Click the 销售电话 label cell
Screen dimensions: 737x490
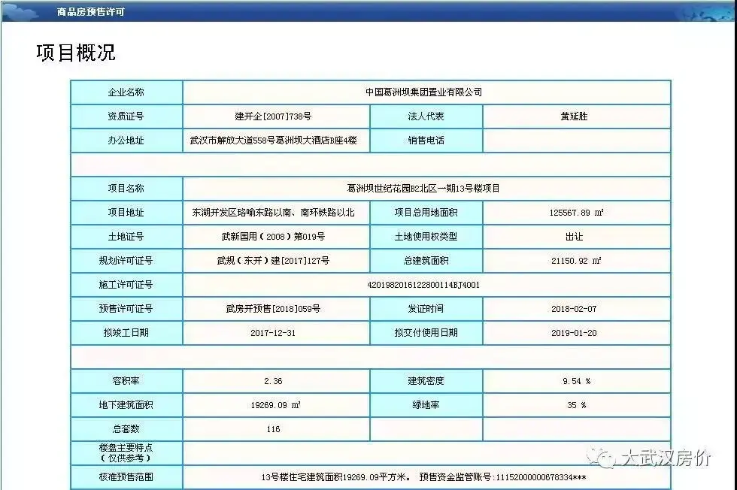tap(426, 141)
